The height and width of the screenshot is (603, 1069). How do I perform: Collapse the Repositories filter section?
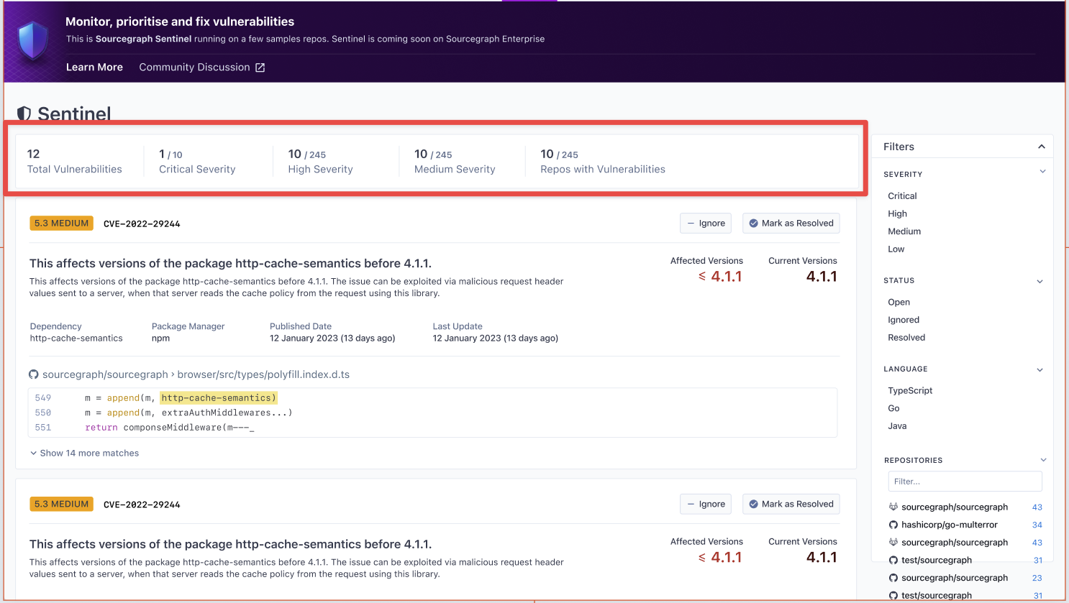click(1043, 460)
